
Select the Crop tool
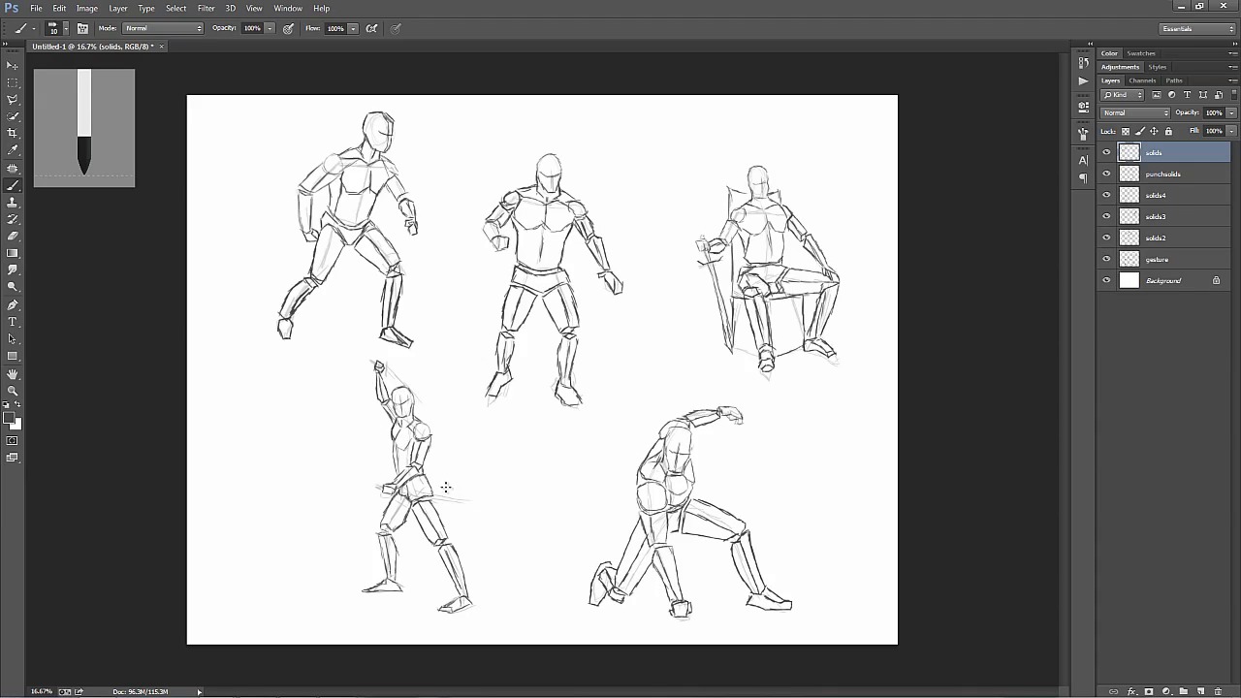13,133
